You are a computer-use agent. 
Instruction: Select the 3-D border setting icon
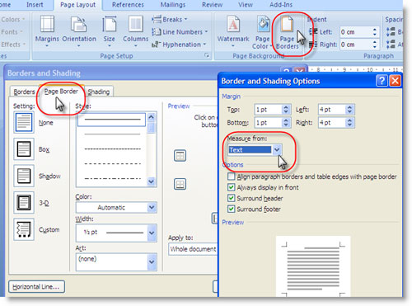tap(24, 203)
